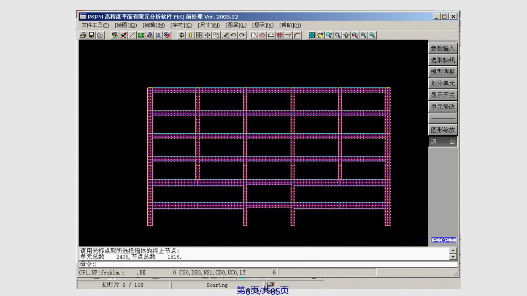
Task: Click the 选取轴线 side button
Action: click(x=443, y=60)
